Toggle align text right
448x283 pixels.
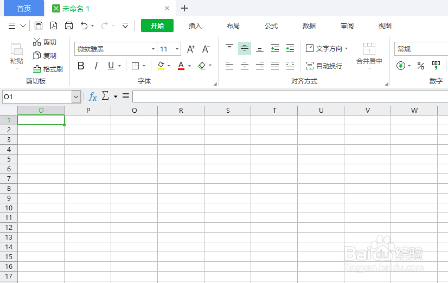[260, 66]
